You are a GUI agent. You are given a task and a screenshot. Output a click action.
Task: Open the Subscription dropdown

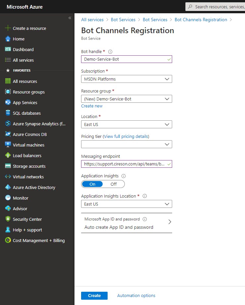[x=126, y=79]
